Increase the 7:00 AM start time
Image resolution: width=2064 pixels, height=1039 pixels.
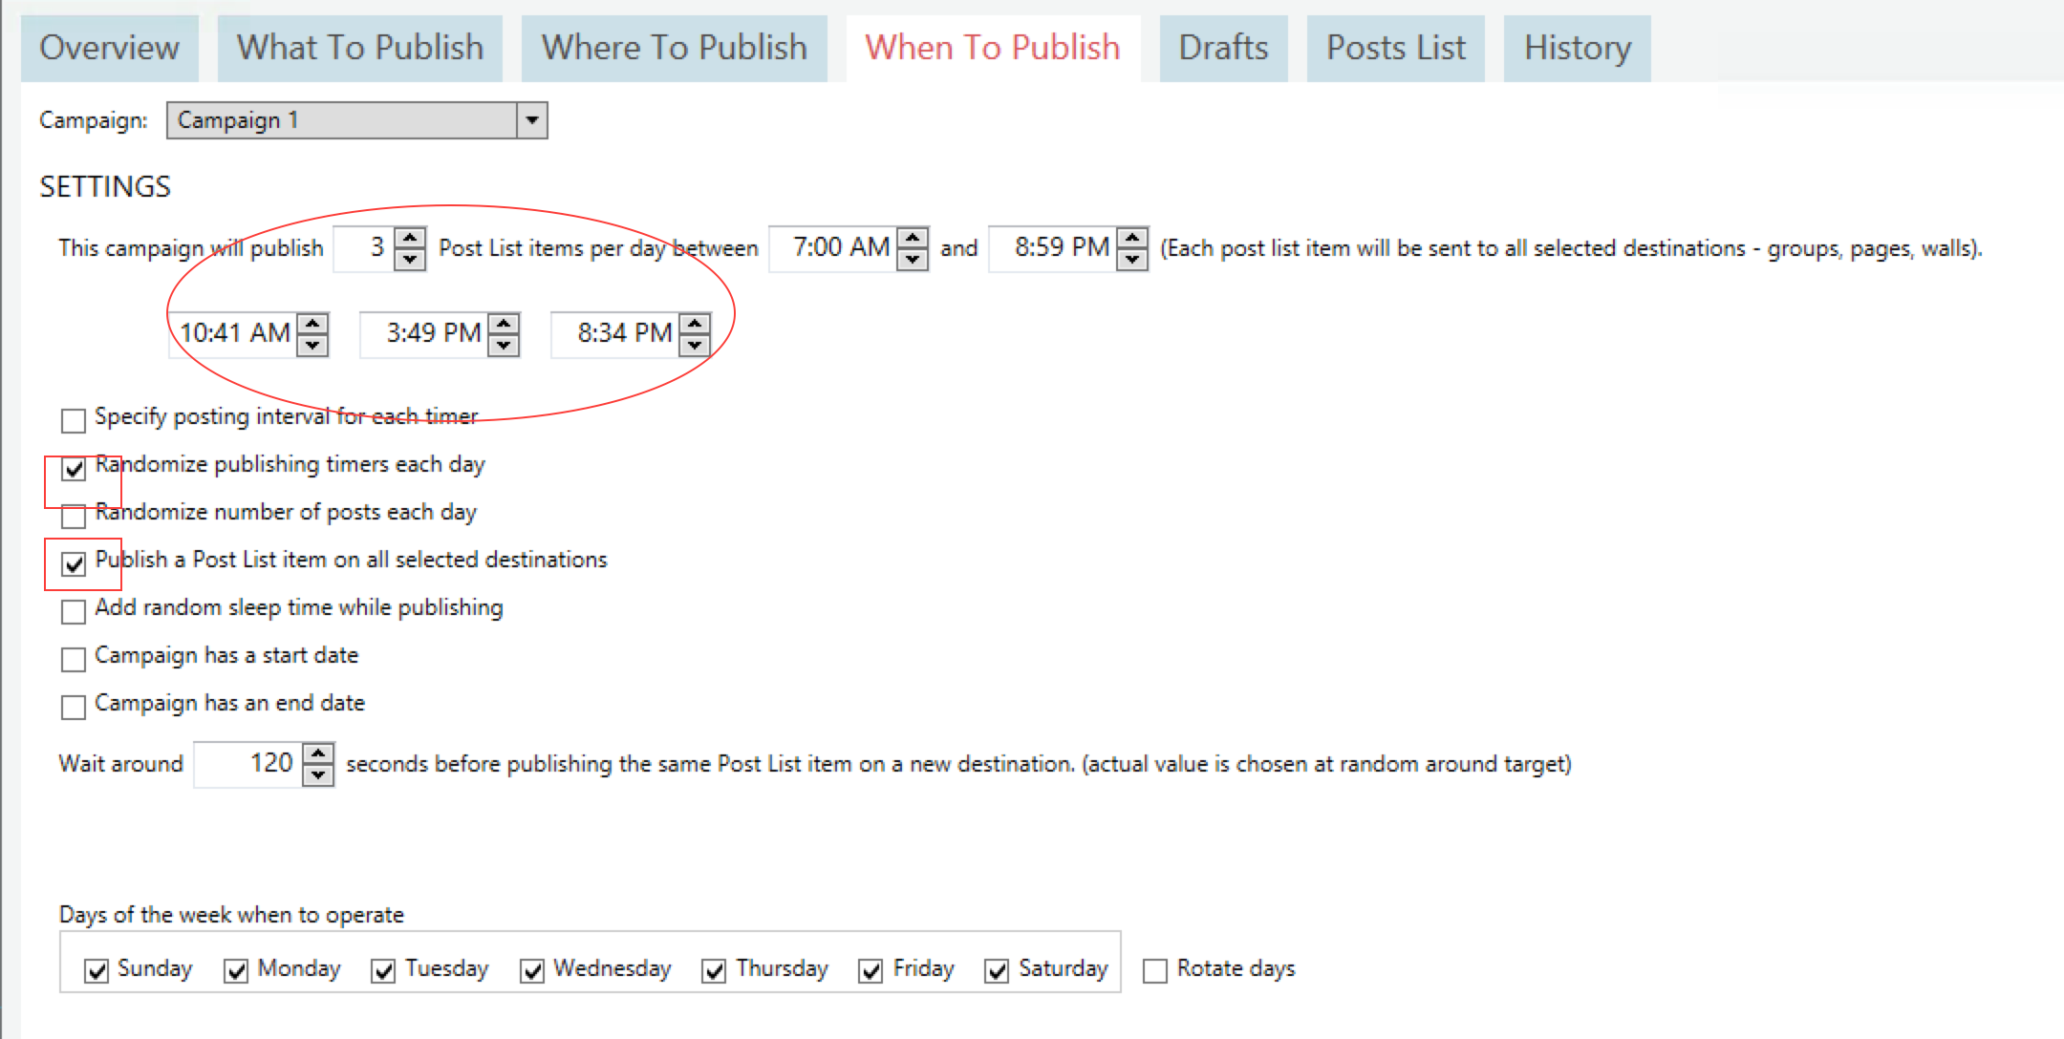click(x=914, y=238)
